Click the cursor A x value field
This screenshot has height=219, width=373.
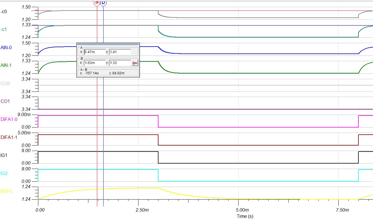(95, 52)
